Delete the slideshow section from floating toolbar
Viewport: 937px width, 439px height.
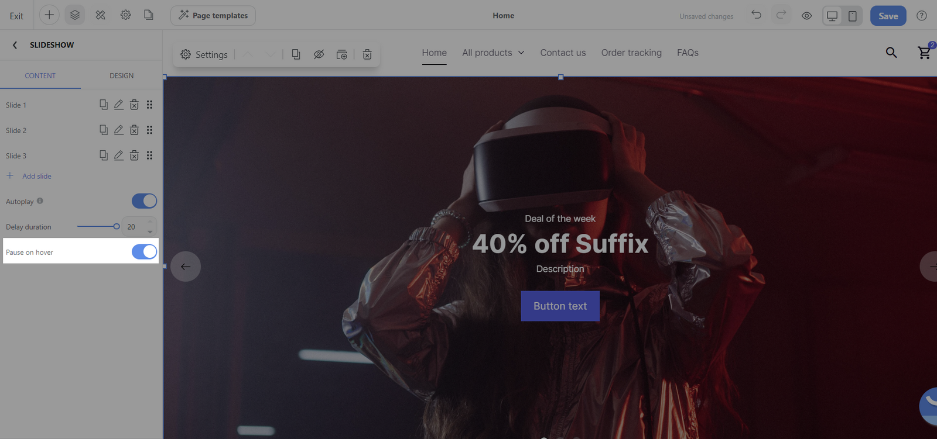click(x=367, y=54)
